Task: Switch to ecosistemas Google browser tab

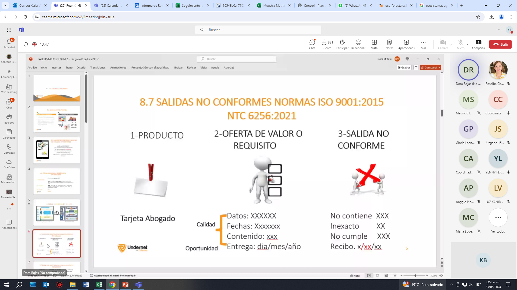Action: pos(436,5)
